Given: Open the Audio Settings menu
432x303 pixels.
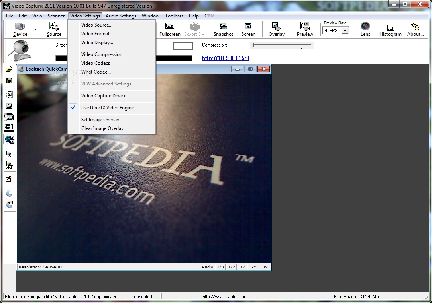Looking at the screenshot, I should (x=121, y=16).
